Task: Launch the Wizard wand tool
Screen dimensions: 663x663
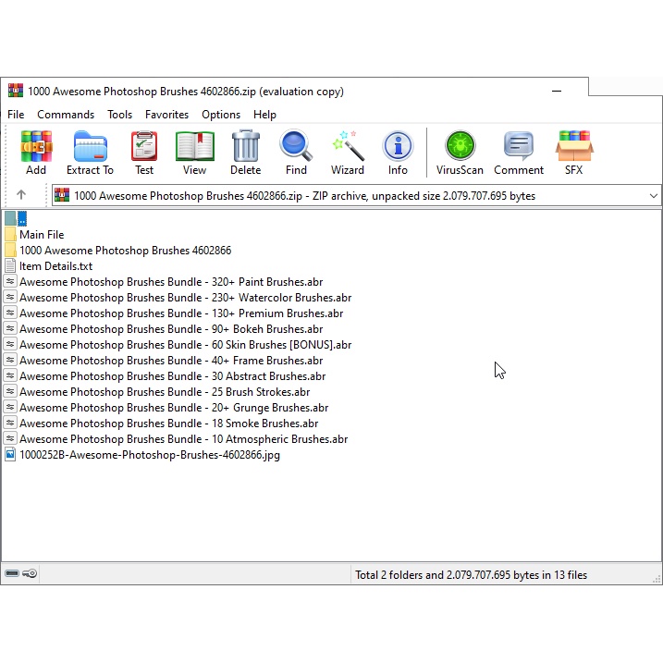Action: click(x=348, y=146)
